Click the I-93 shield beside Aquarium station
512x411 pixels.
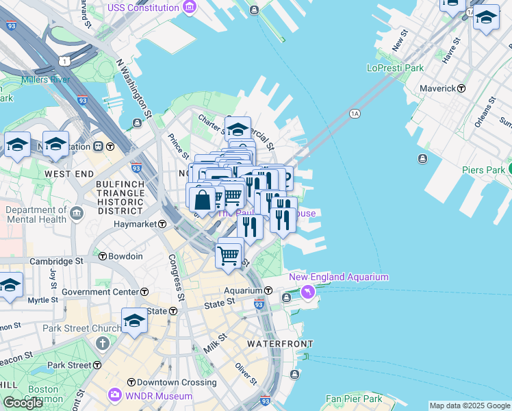click(x=259, y=304)
